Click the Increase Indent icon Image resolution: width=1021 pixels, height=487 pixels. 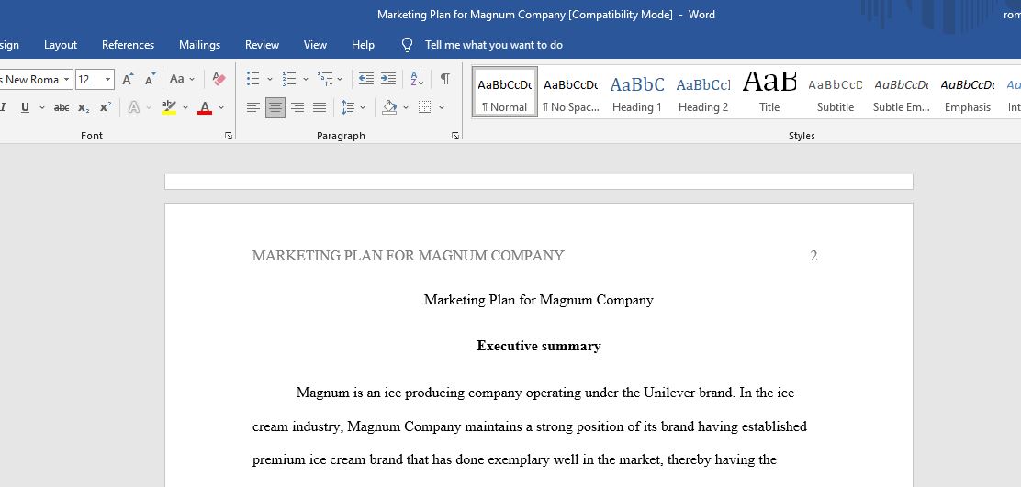pos(388,79)
